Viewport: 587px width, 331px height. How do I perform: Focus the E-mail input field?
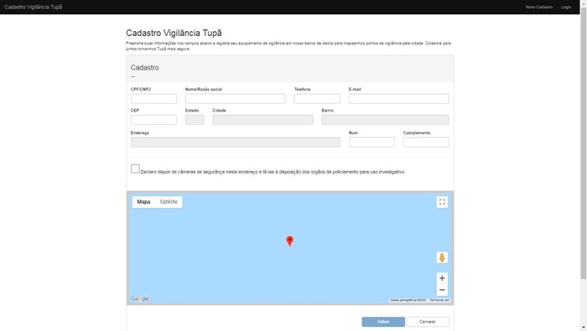tap(398, 99)
